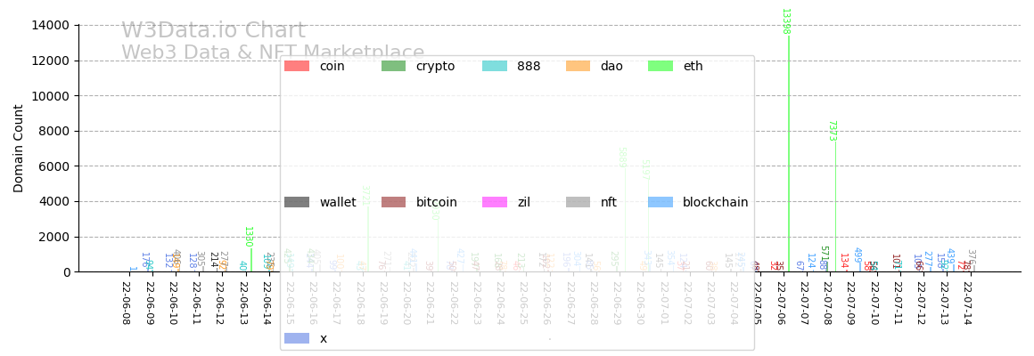
Task: Click the 'blockchain' legend label text
Action: [x=715, y=202]
